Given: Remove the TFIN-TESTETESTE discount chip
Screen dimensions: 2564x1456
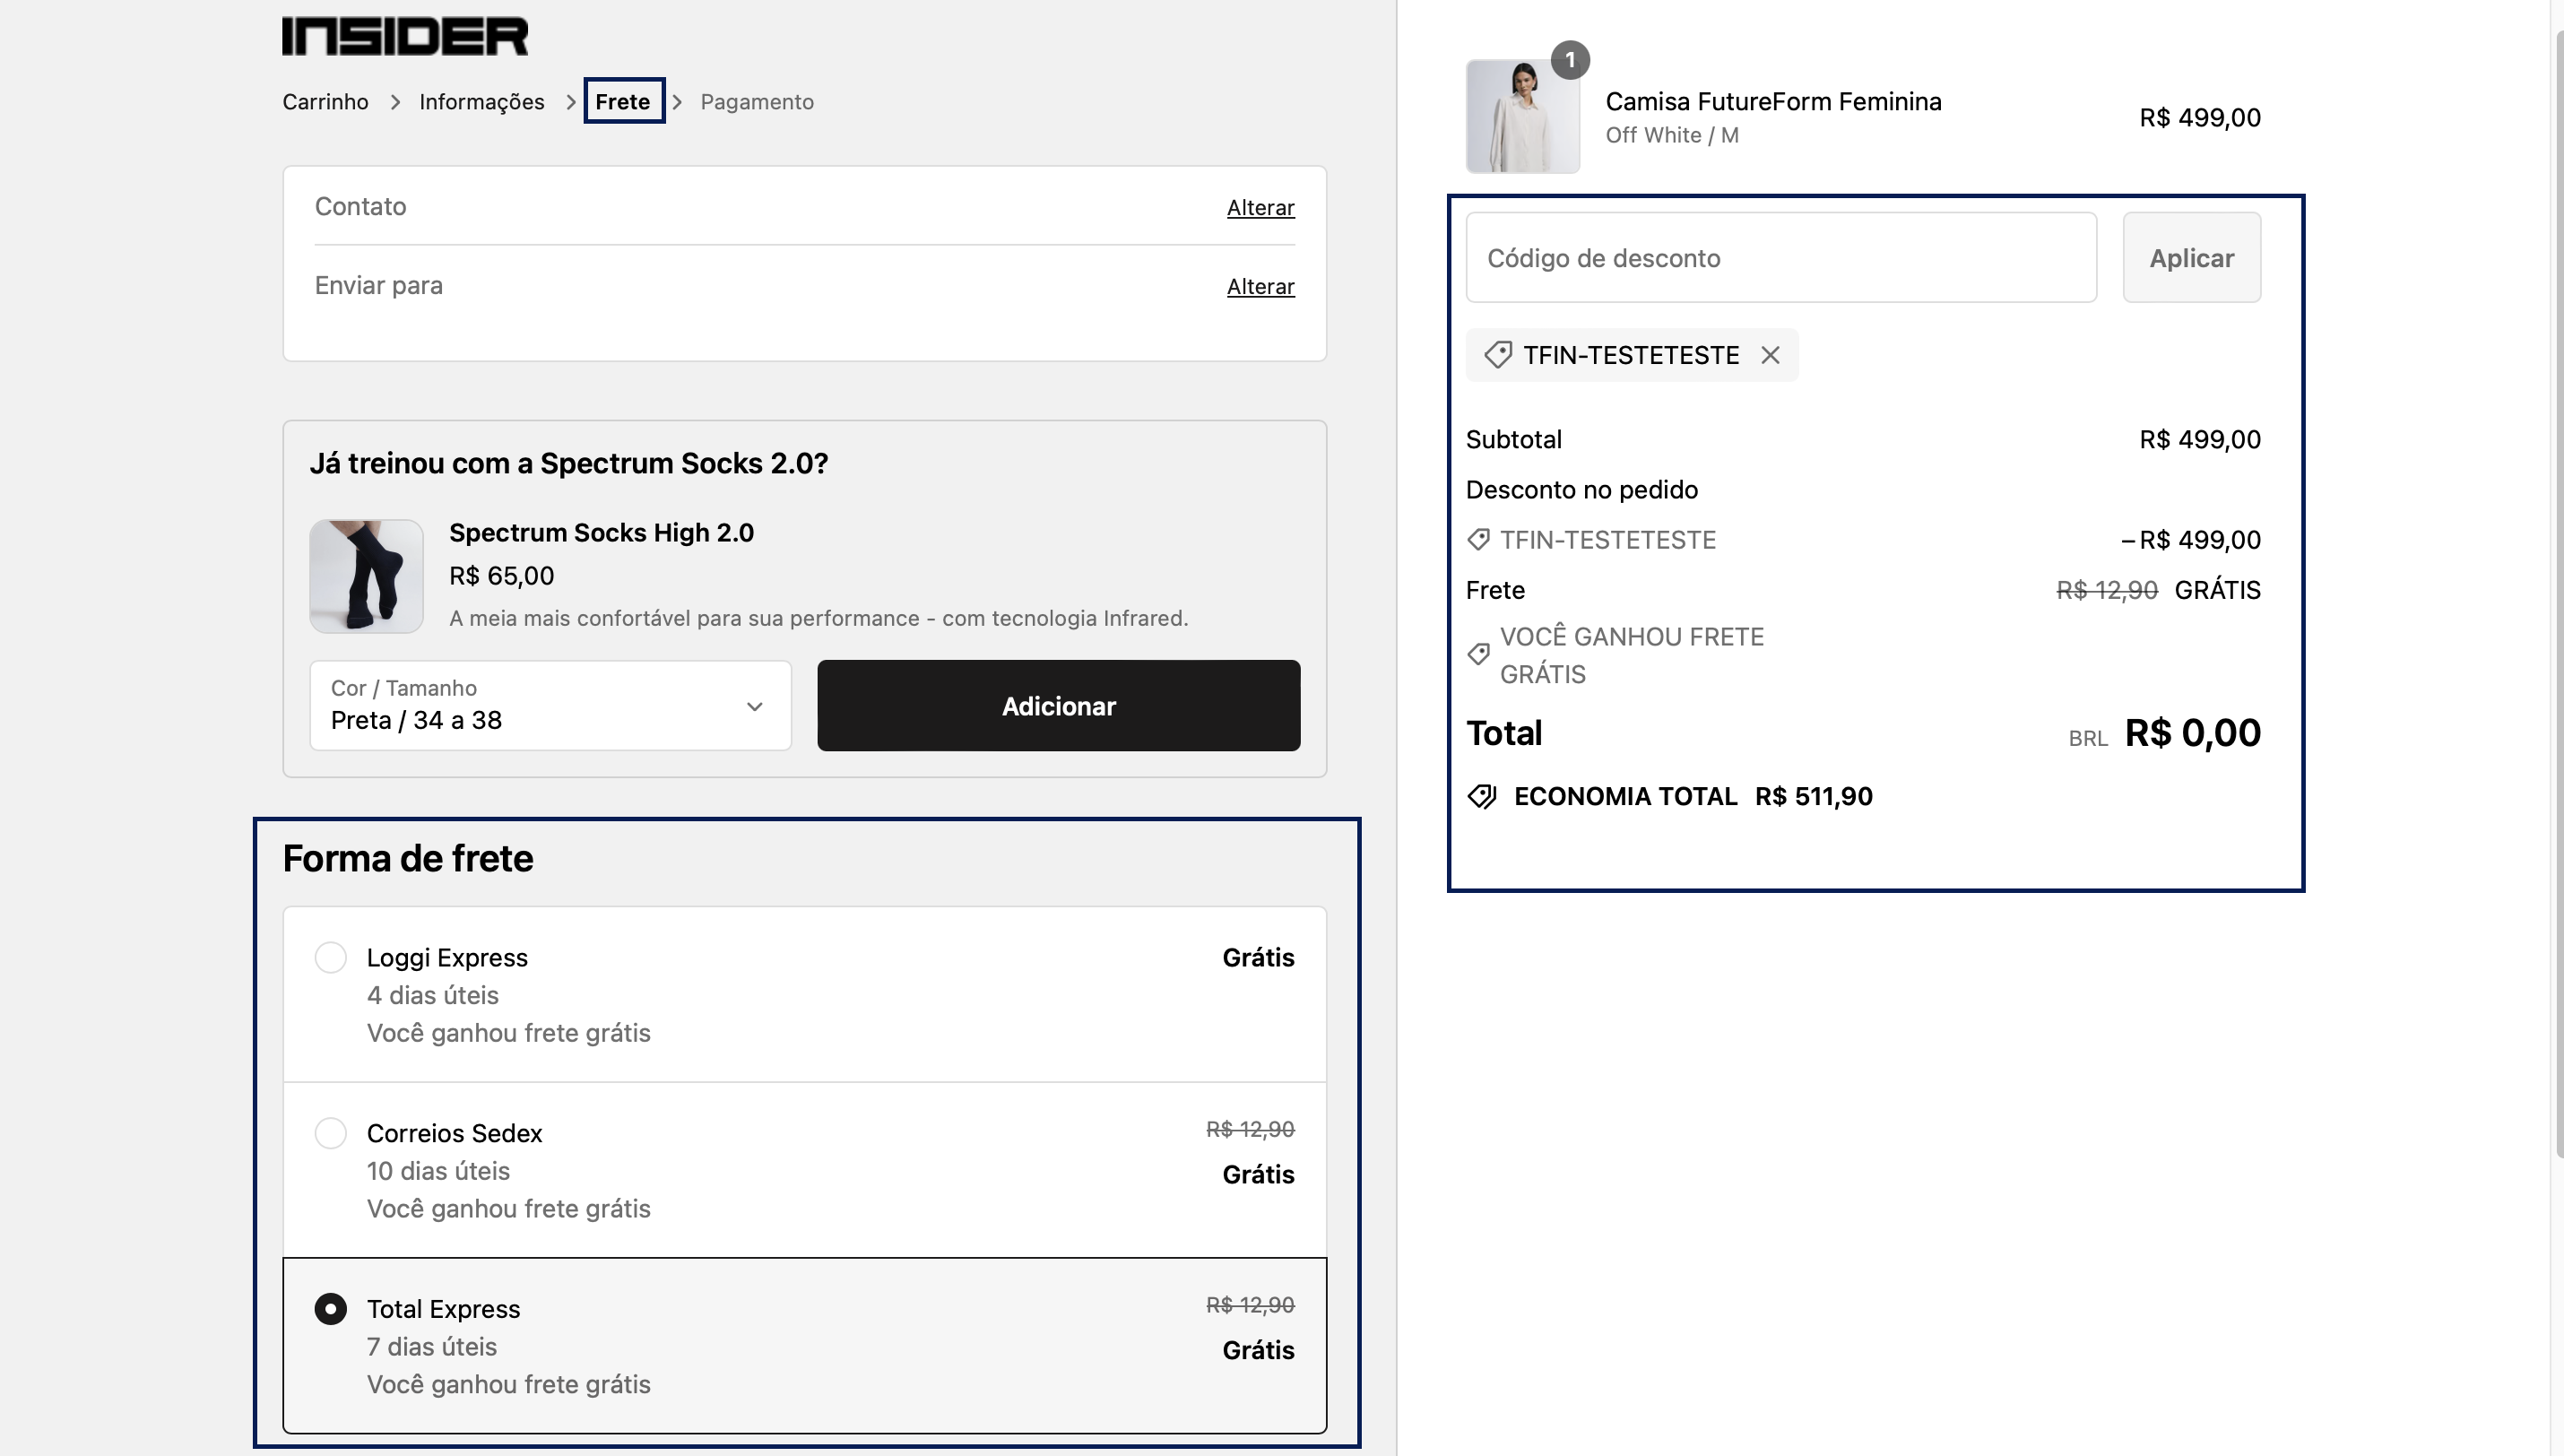Looking at the screenshot, I should (x=1771, y=355).
